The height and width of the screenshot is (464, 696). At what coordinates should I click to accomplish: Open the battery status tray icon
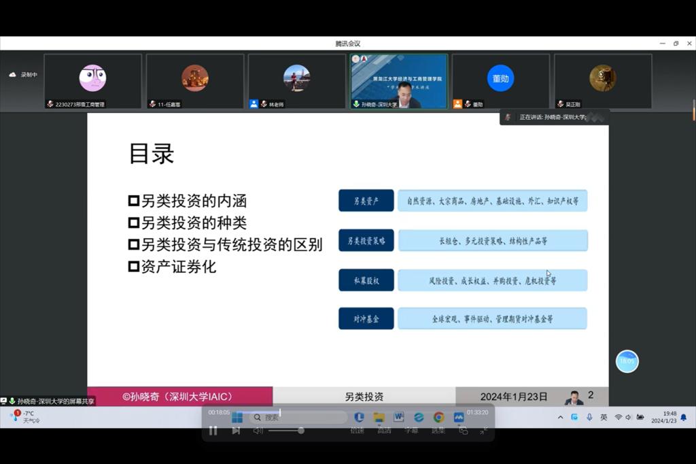pos(640,417)
